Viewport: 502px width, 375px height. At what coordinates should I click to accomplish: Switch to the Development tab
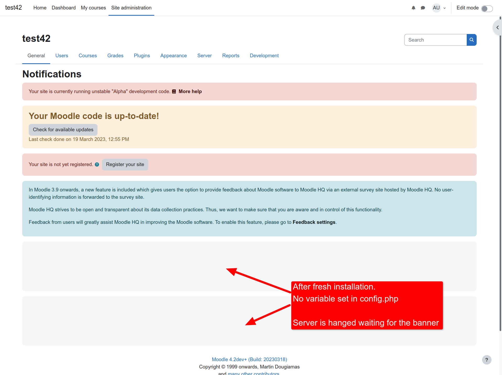tap(264, 56)
